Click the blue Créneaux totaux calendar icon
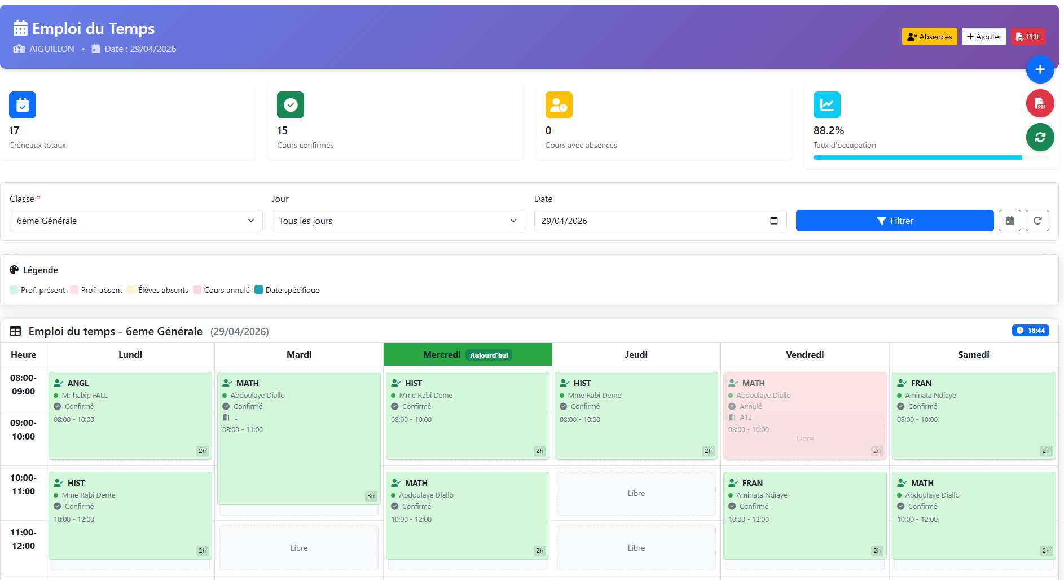The image size is (1064, 580). click(x=23, y=105)
